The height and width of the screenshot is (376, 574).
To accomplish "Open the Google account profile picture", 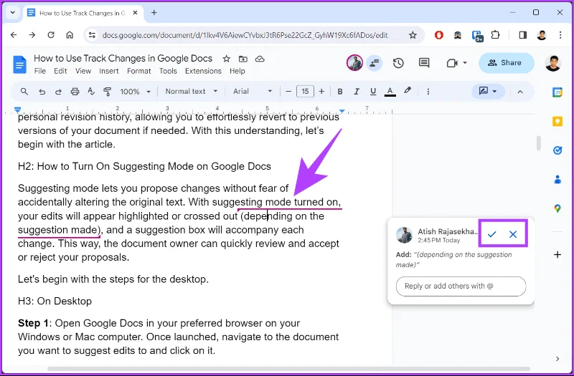I will pyautogui.click(x=552, y=63).
